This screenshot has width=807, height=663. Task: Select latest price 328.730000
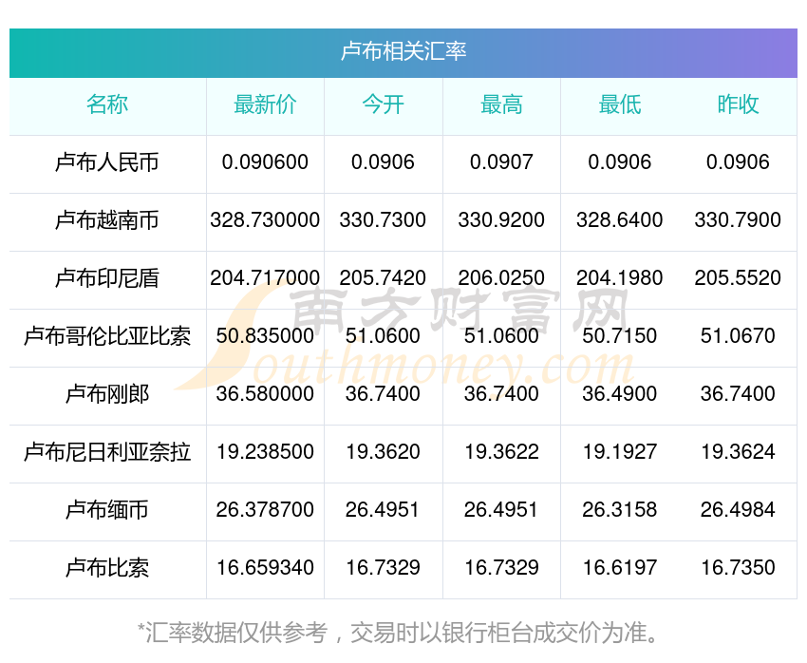point(265,220)
